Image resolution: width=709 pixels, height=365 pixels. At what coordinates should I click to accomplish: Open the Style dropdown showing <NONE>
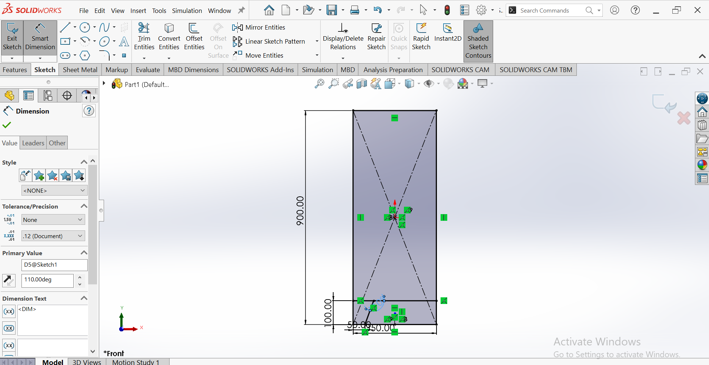[54, 190]
